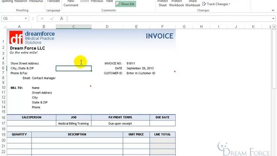Select column G header
Screen dimensions: 277x156
[184, 26]
